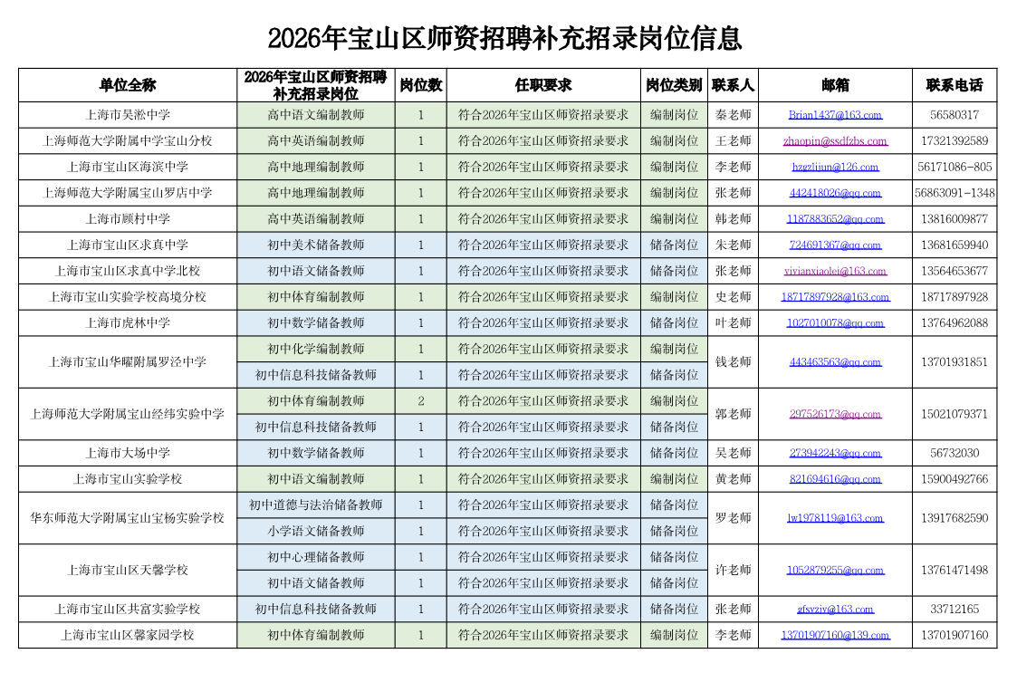
Task: Select contact name 罗老师
Action: pyautogui.click(x=733, y=517)
